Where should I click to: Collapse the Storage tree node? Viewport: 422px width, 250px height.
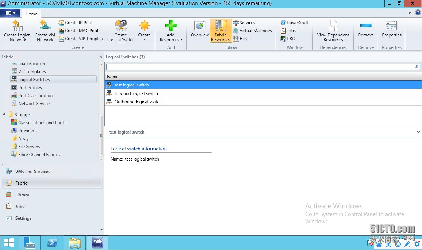coord(4,114)
